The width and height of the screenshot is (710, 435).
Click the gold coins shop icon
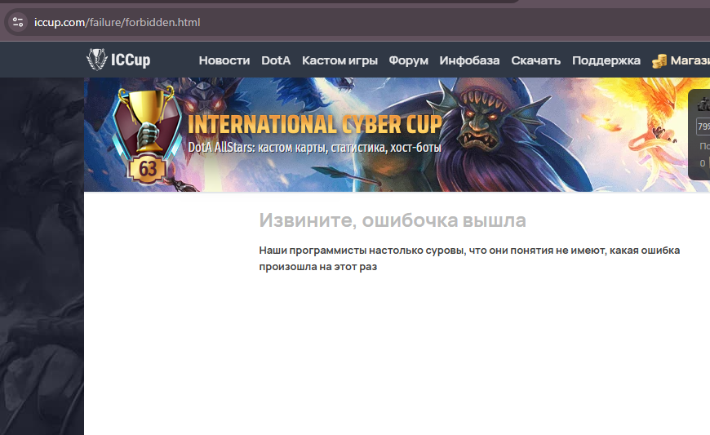(659, 60)
